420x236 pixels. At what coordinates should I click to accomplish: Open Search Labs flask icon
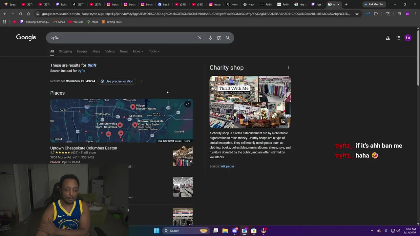pos(388,38)
